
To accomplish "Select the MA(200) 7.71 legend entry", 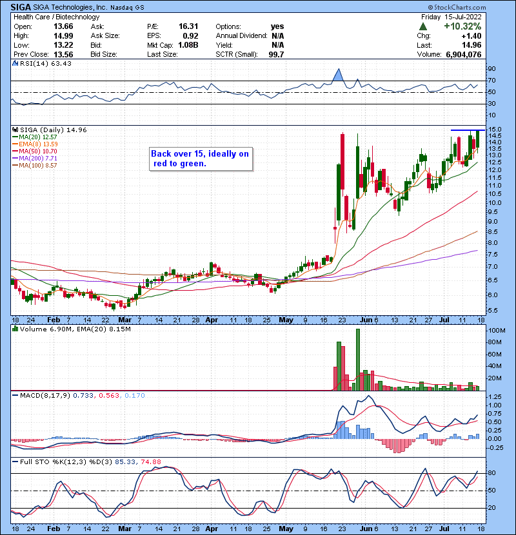I will point(34,159).
